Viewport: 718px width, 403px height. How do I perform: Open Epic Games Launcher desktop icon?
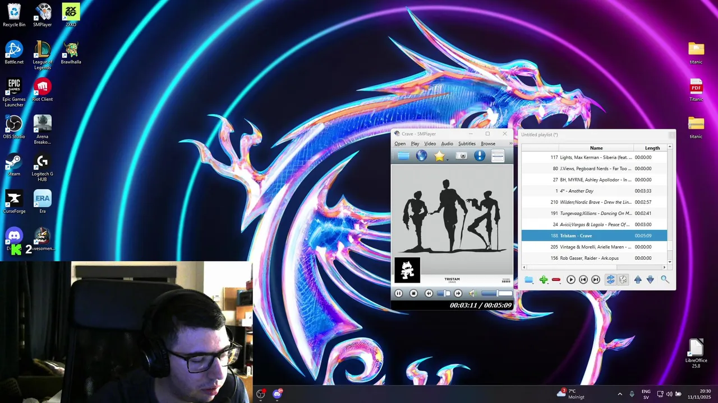pyautogui.click(x=14, y=92)
